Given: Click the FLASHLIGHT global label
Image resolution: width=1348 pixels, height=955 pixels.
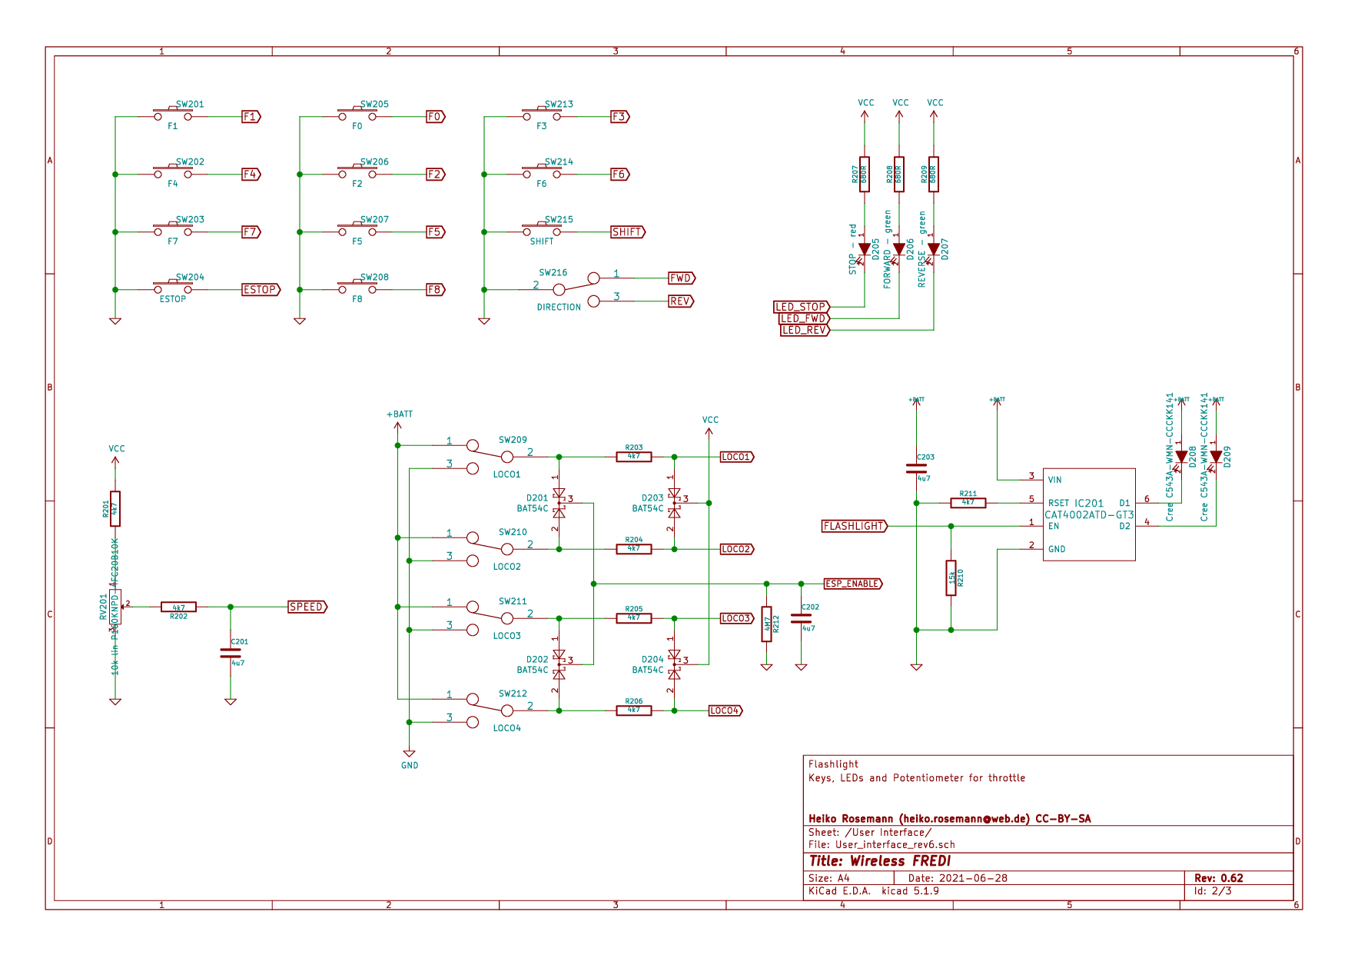Looking at the screenshot, I should click(x=855, y=526).
